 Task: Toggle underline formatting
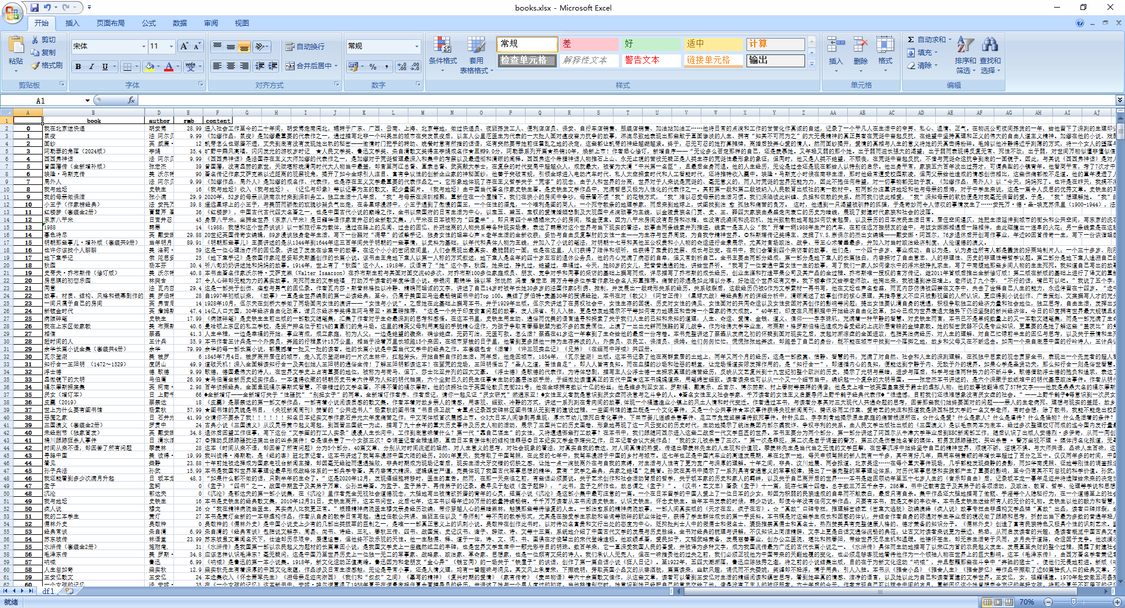click(x=105, y=67)
